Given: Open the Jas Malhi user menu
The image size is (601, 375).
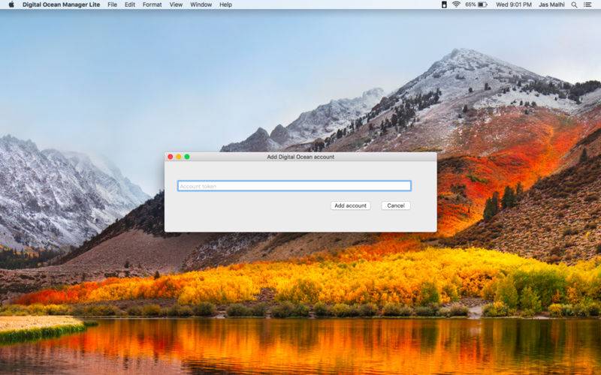Looking at the screenshot, I should click(551, 4).
